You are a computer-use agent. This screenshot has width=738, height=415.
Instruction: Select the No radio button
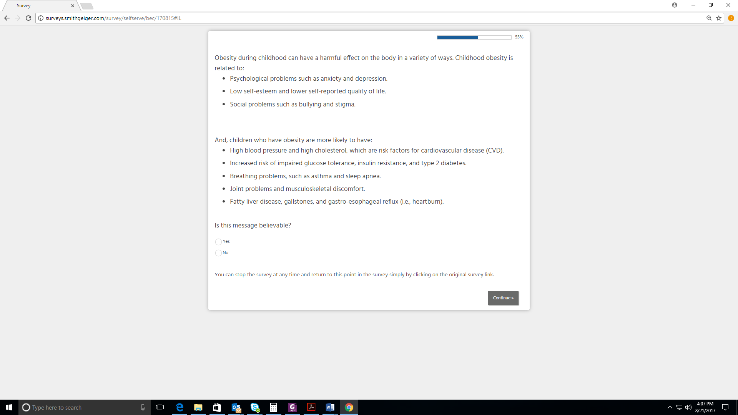[218, 253]
